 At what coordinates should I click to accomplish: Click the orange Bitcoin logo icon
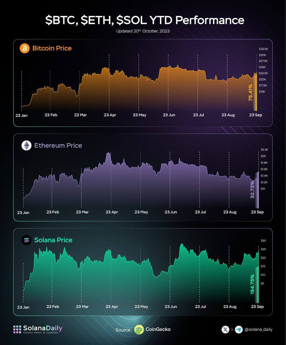coord(25,48)
